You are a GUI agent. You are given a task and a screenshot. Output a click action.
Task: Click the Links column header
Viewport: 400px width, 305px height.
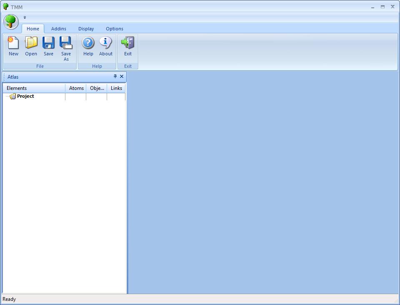click(x=116, y=88)
